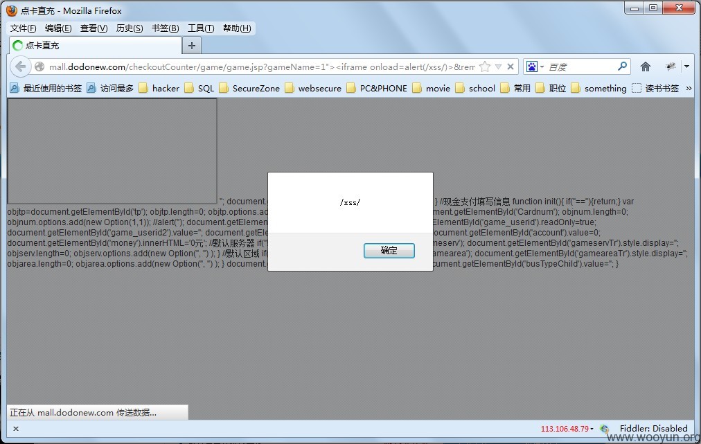The image size is (701, 444).
Task: Open the 文件(F) menu
Action: [24, 28]
